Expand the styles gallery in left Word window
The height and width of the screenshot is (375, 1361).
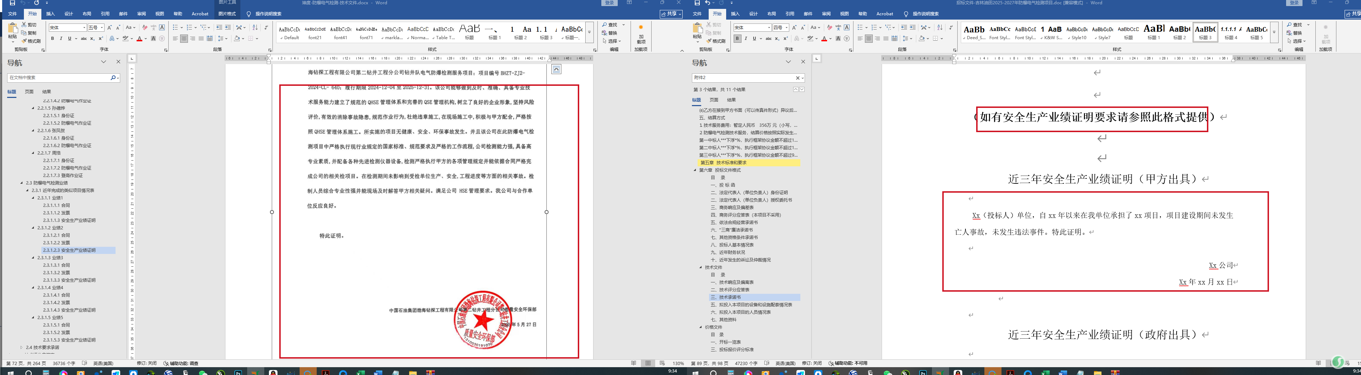pos(590,32)
